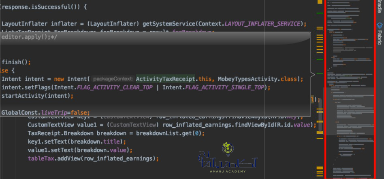This screenshot has height=179, width=384.
Task: Click the FLAG_ACTIVITY_CLEAR_TOP constant
Action: pyautogui.click(x=115, y=87)
